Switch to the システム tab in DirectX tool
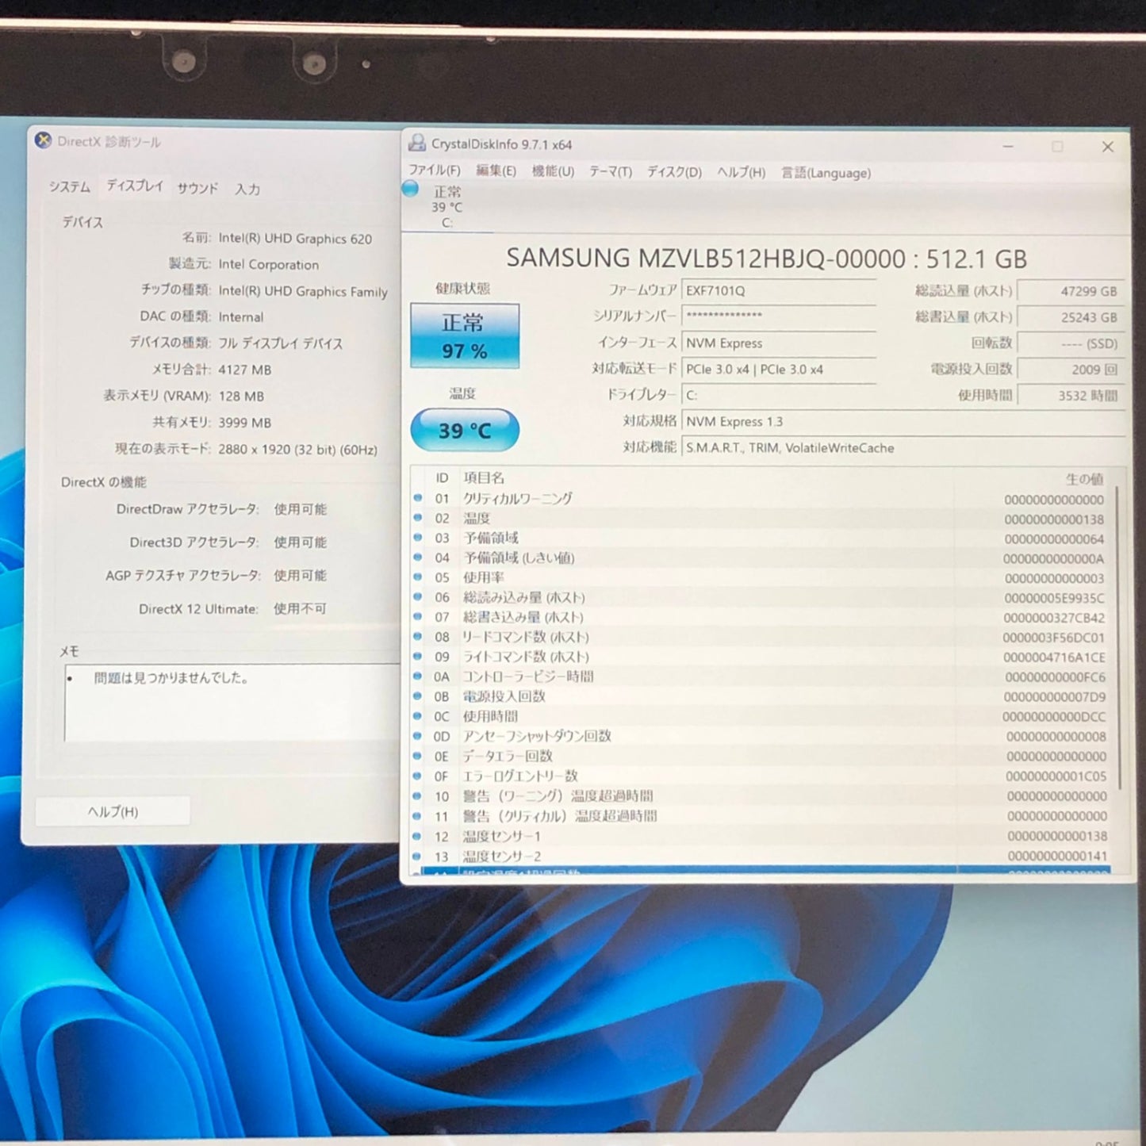Viewport: 1146px width, 1146px height. pyautogui.click(x=69, y=186)
